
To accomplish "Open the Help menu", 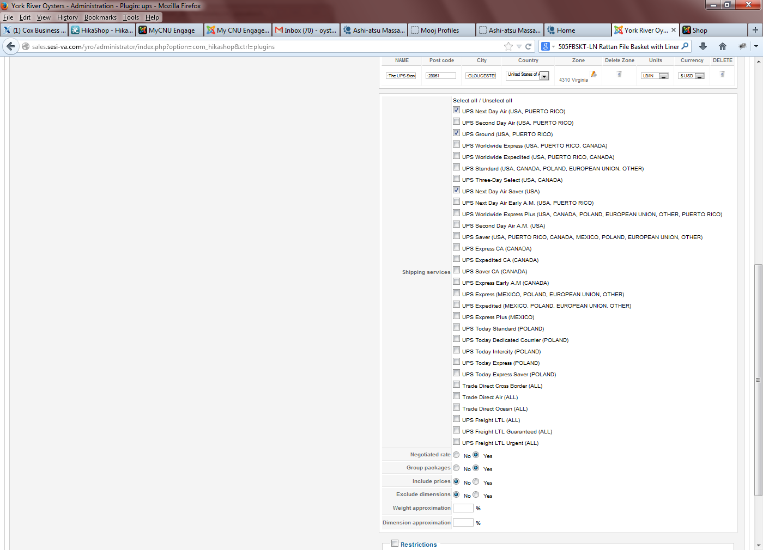I will point(152,17).
